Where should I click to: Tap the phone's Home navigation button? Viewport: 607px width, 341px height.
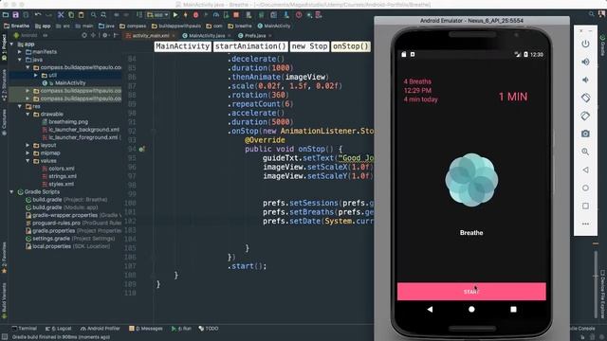(471, 310)
